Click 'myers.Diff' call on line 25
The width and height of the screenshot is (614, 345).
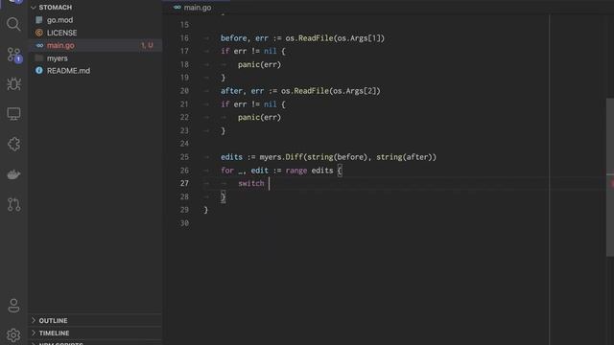(281, 157)
